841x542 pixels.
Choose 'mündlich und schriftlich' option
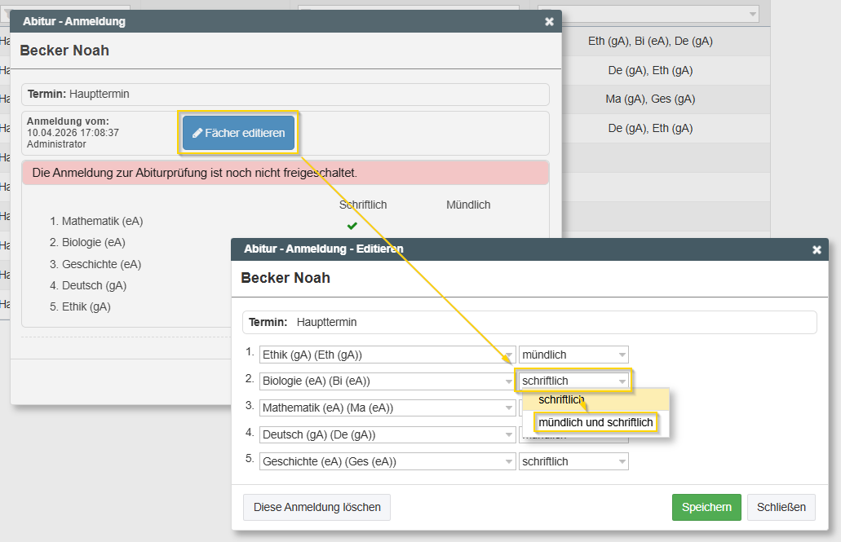tap(595, 422)
